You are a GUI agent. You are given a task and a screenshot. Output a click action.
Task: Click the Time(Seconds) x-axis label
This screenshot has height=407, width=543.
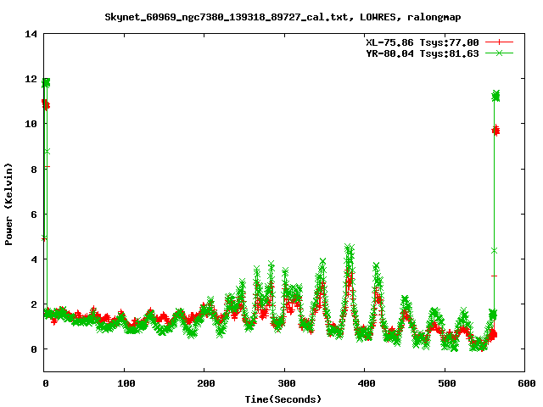[x=283, y=399]
